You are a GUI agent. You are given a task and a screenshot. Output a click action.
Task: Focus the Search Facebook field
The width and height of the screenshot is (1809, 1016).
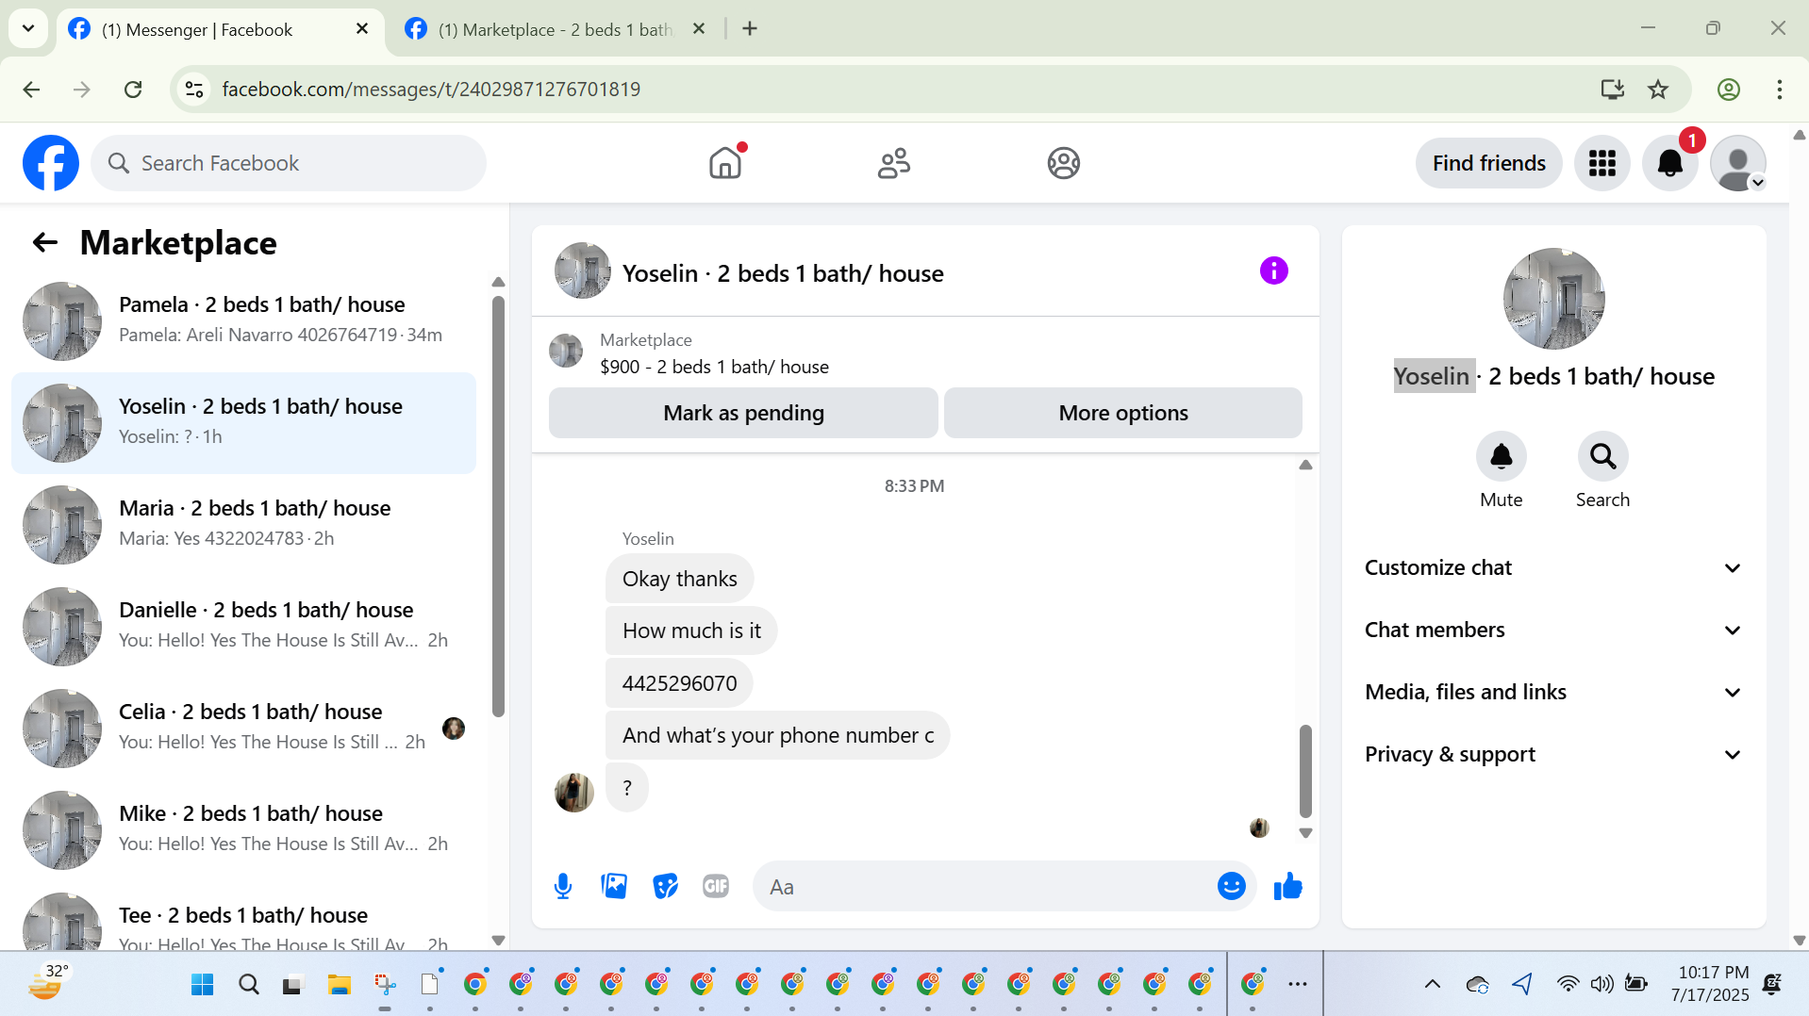point(289,163)
